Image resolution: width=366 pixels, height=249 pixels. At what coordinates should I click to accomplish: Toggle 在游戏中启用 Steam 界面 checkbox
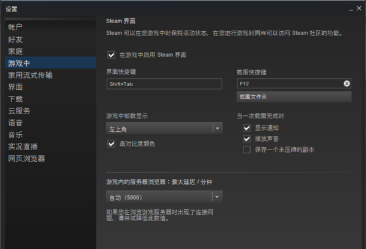[112, 55]
